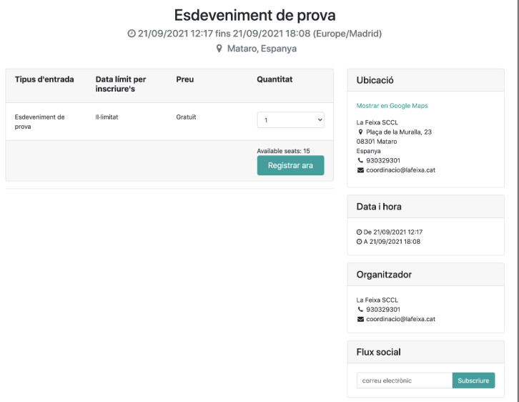Click the 'Esdeveniment de prova' page title
The height and width of the screenshot is (402, 519).
[254, 15]
